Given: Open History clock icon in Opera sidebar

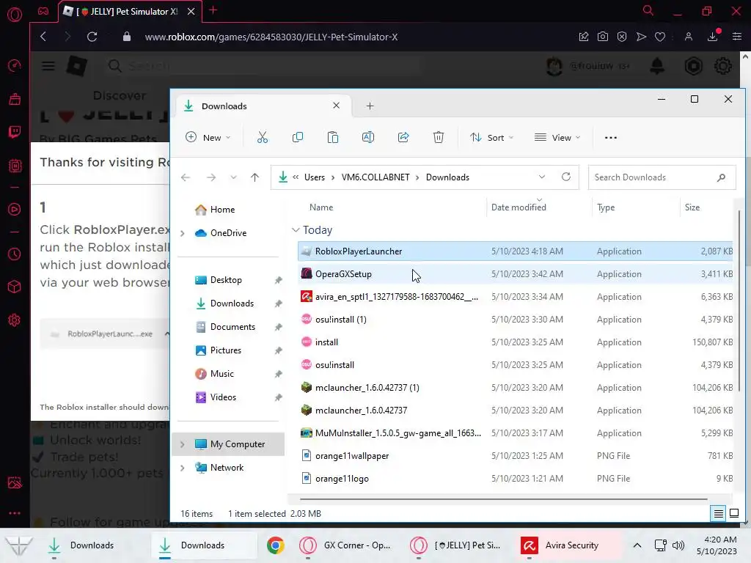Looking at the screenshot, I should [15, 254].
